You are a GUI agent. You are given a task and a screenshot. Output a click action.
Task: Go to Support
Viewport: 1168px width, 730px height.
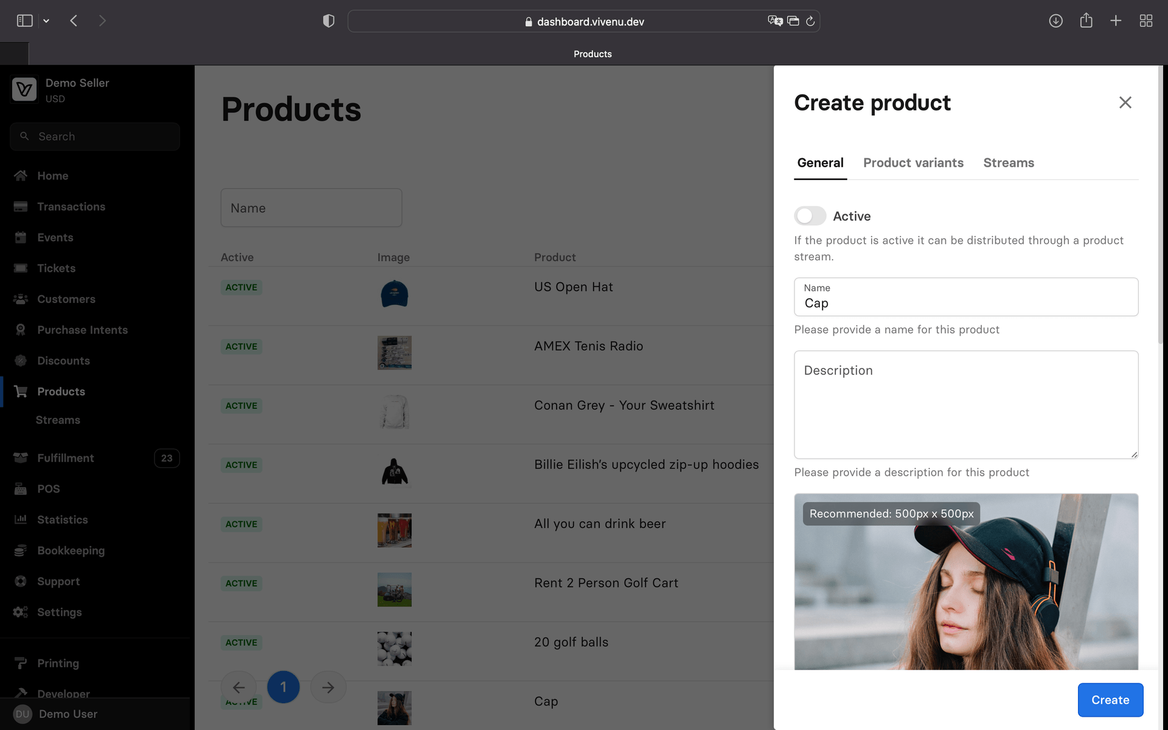[58, 582]
